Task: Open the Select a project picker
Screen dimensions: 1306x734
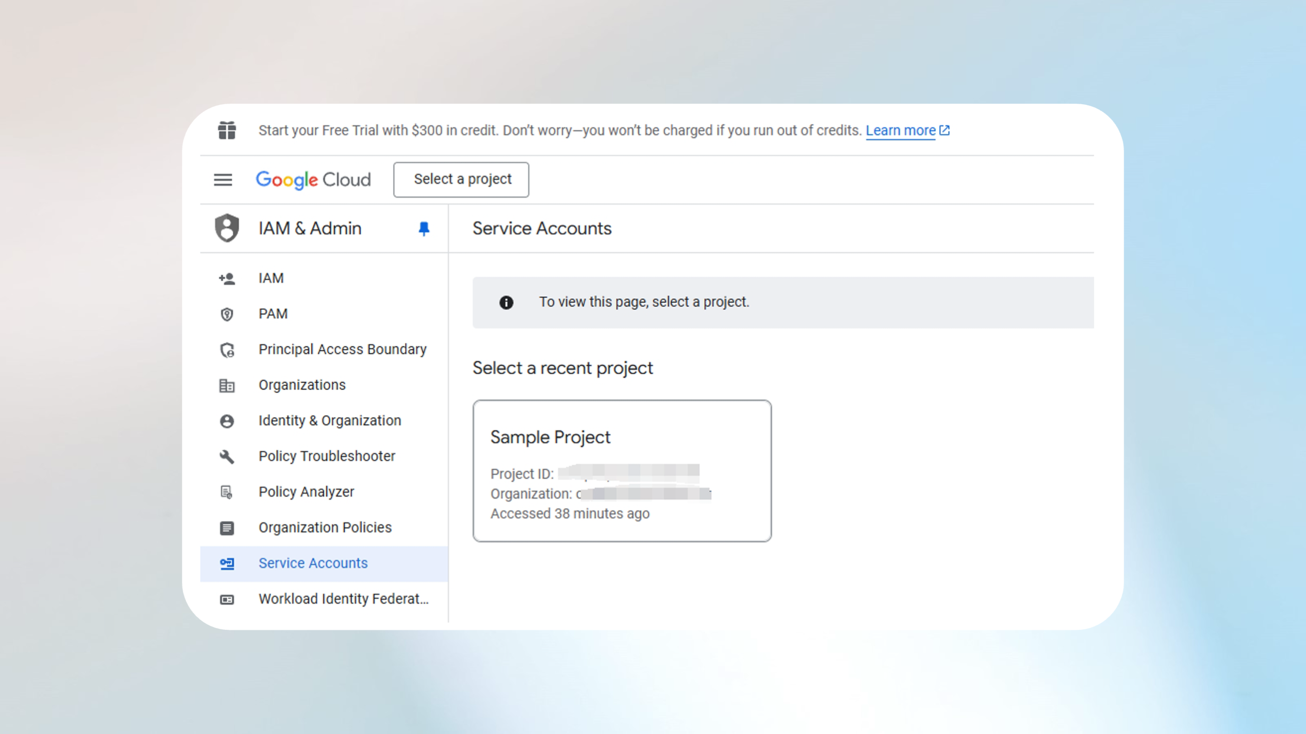Action: tap(461, 179)
